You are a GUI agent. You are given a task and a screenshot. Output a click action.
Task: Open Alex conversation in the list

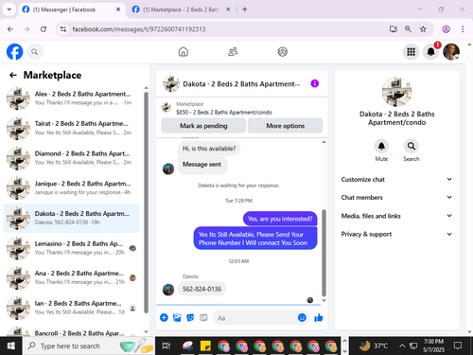point(71,98)
